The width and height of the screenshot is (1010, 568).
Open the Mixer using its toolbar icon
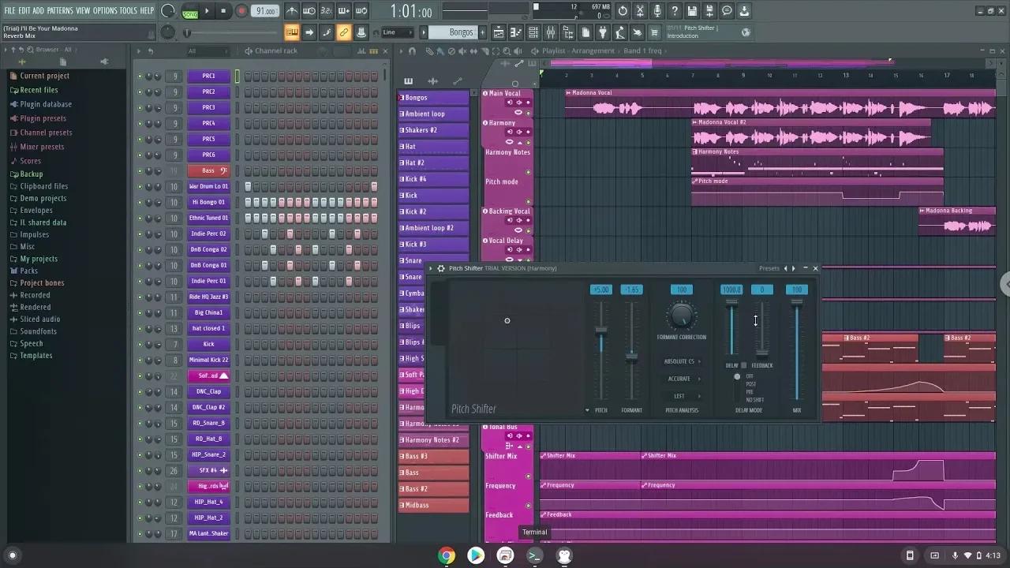551,32
